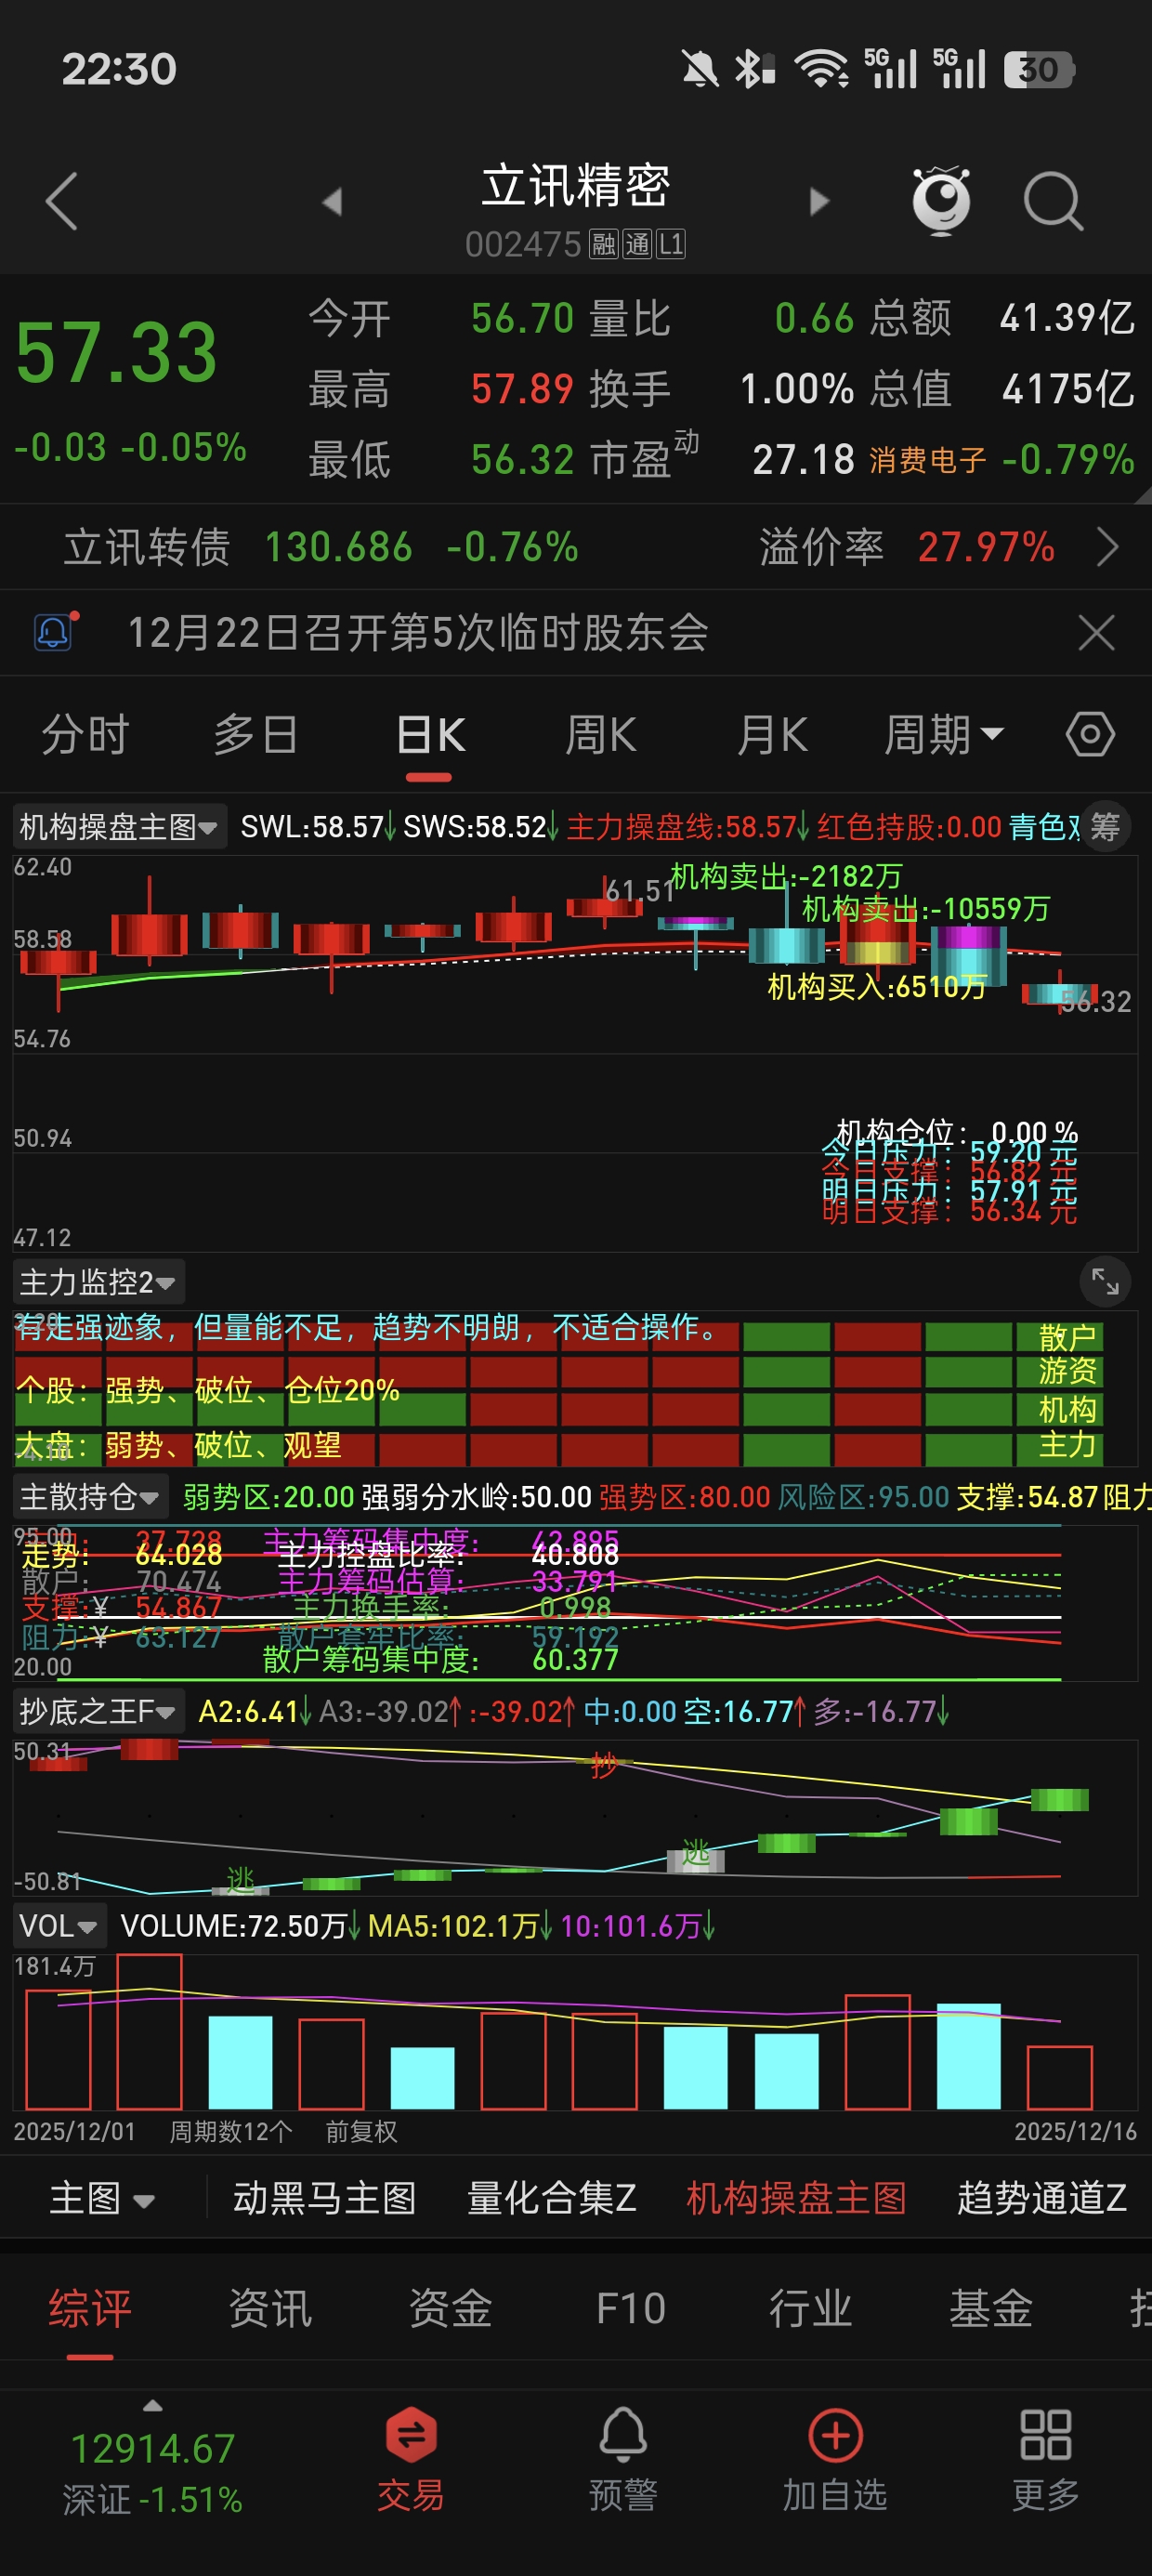Open the 资讯 news tab
The image size is (1152, 2576).
pos(270,2308)
